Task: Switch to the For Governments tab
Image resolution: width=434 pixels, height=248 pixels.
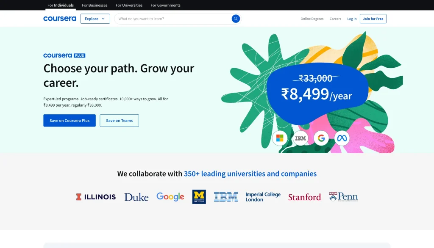Action: pos(165,5)
